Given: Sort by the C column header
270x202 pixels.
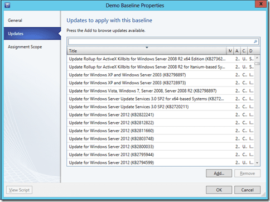Looking at the screenshot, I should click(244, 51).
